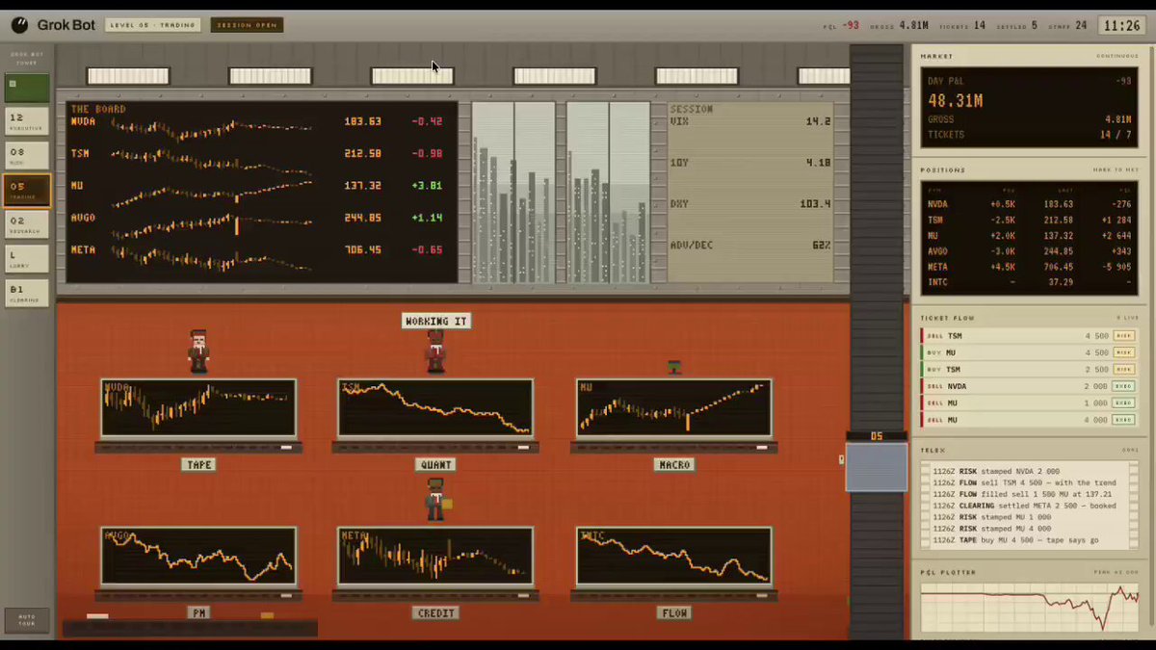
Task: Open the PM desk AVGO chart monitor
Action: 198,557
